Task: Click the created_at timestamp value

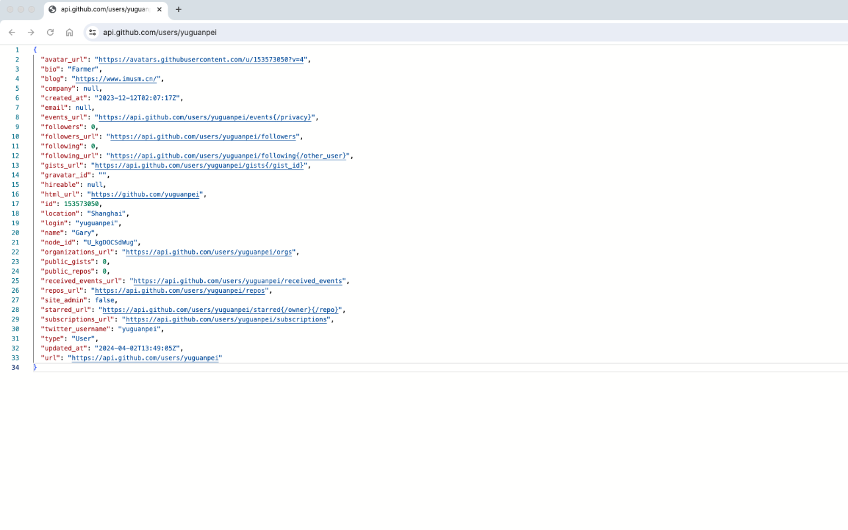Action: tap(137, 98)
